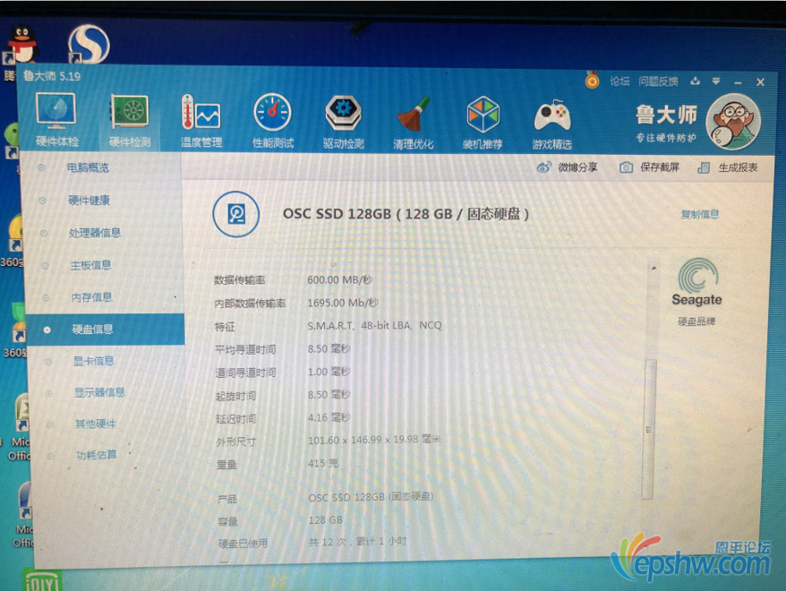Select the 硬件检测 hardware detection tool
The image size is (786, 591).
pyautogui.click(x=129, y=121)
